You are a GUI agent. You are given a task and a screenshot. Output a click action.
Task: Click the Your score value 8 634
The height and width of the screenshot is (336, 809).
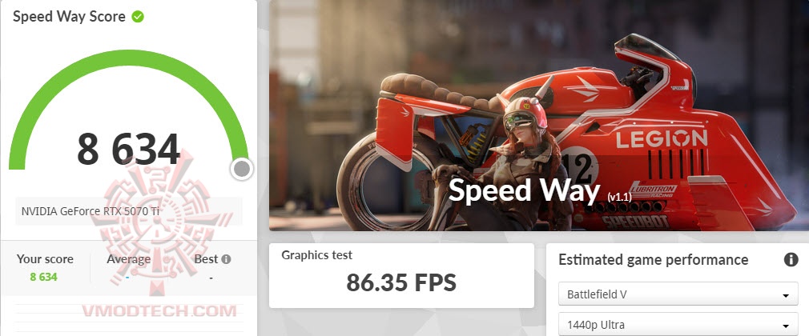pyautogui.click(x=43, y=277)
